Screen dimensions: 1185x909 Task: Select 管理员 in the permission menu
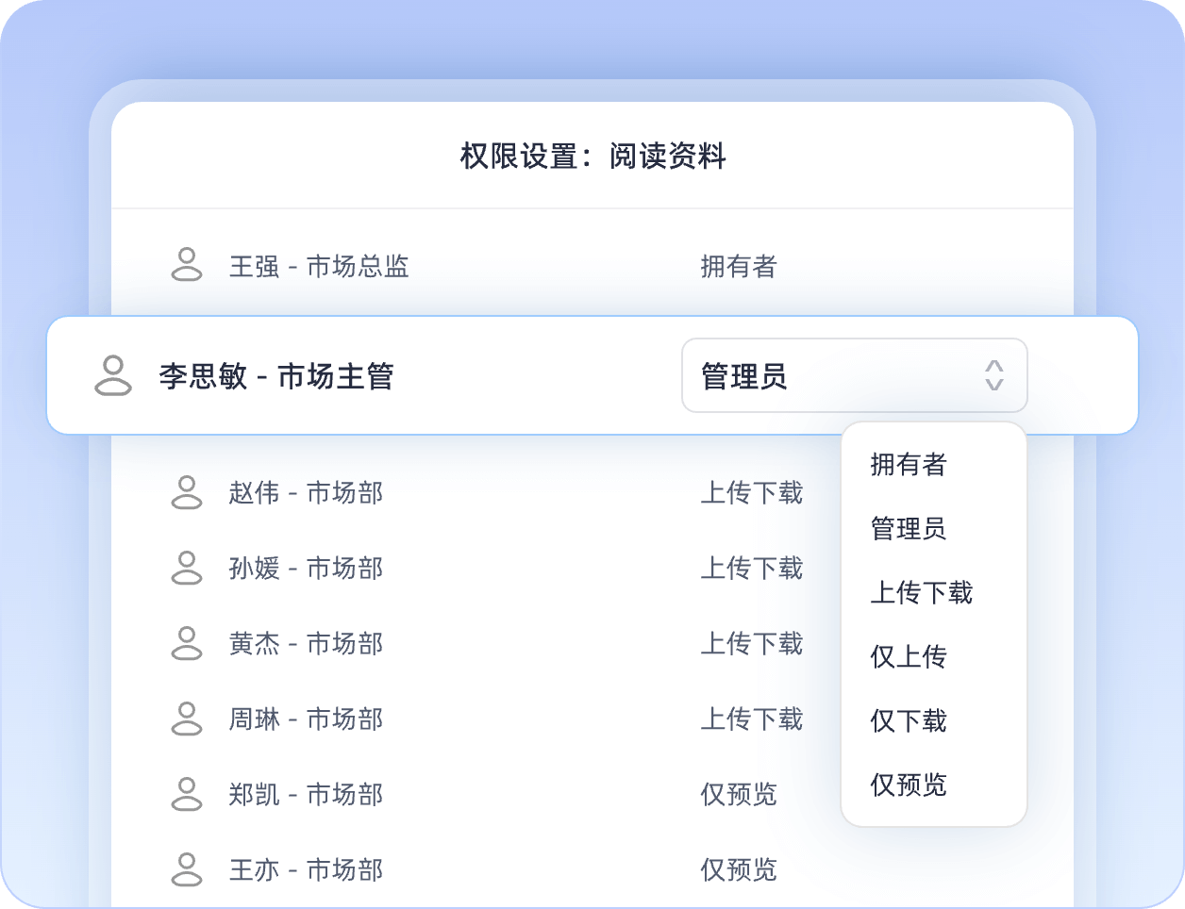(x=908, y=528)
